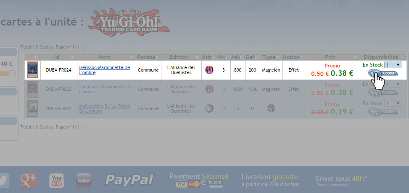Click the price filter slider handle

pos(13,74)
